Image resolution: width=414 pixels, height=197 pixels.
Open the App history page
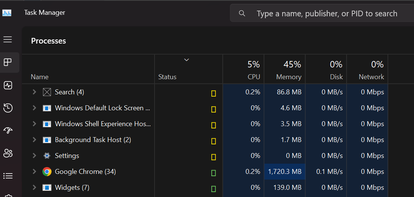coord(8,108)
